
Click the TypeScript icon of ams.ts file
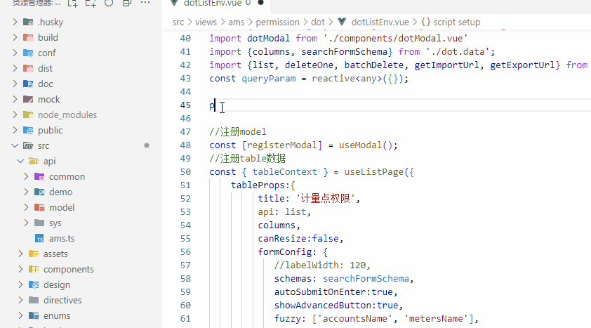click(40, 239)
